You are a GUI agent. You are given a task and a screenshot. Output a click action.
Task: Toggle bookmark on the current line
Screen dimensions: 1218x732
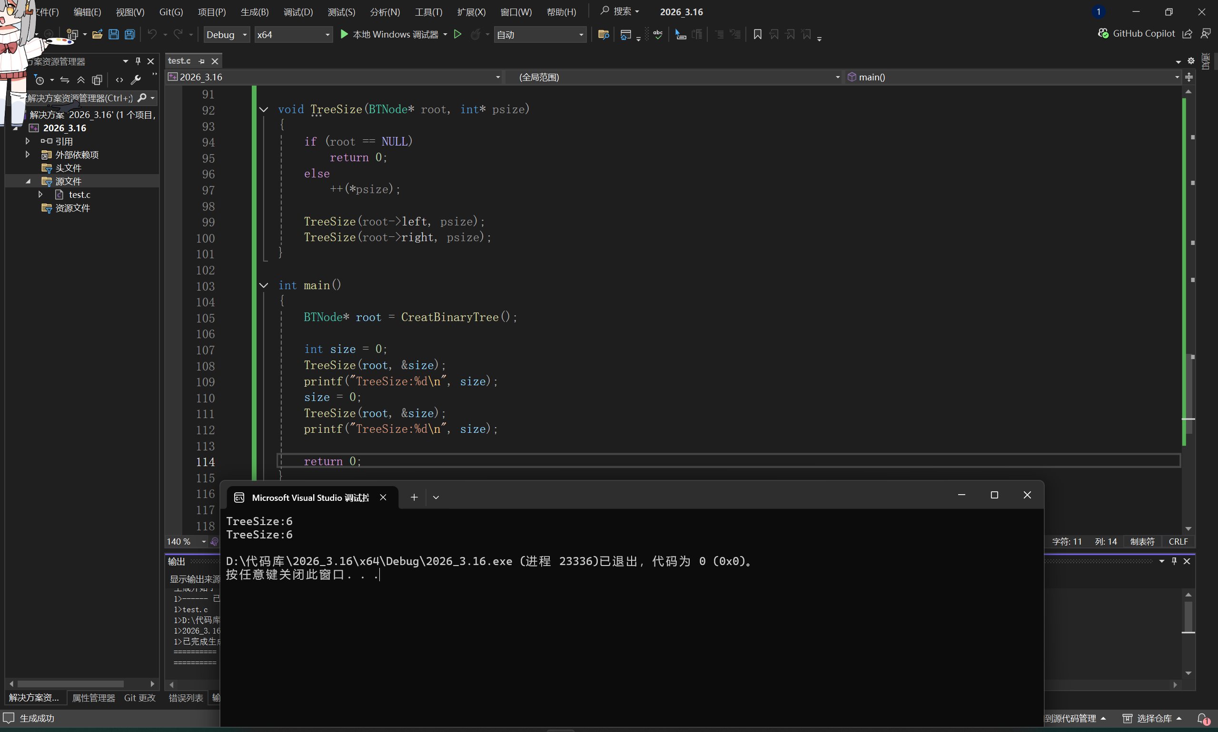pyautogui.click(x=757, y=35)
